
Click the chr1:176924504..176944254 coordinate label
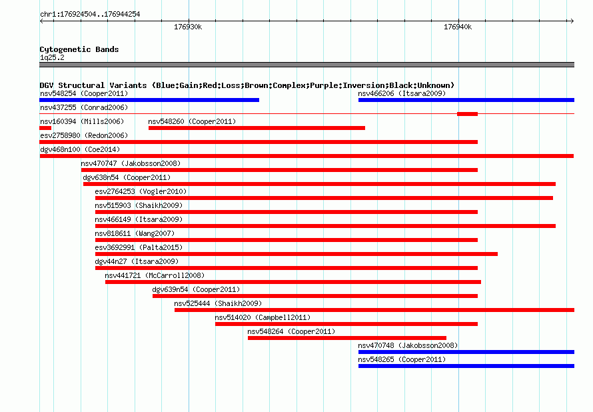90,14
